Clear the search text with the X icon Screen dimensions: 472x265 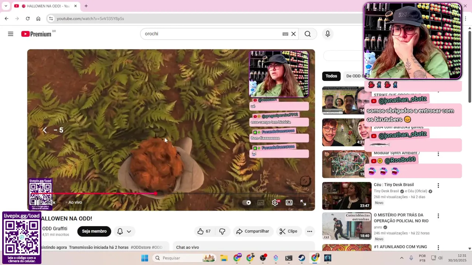coord(294,34)
